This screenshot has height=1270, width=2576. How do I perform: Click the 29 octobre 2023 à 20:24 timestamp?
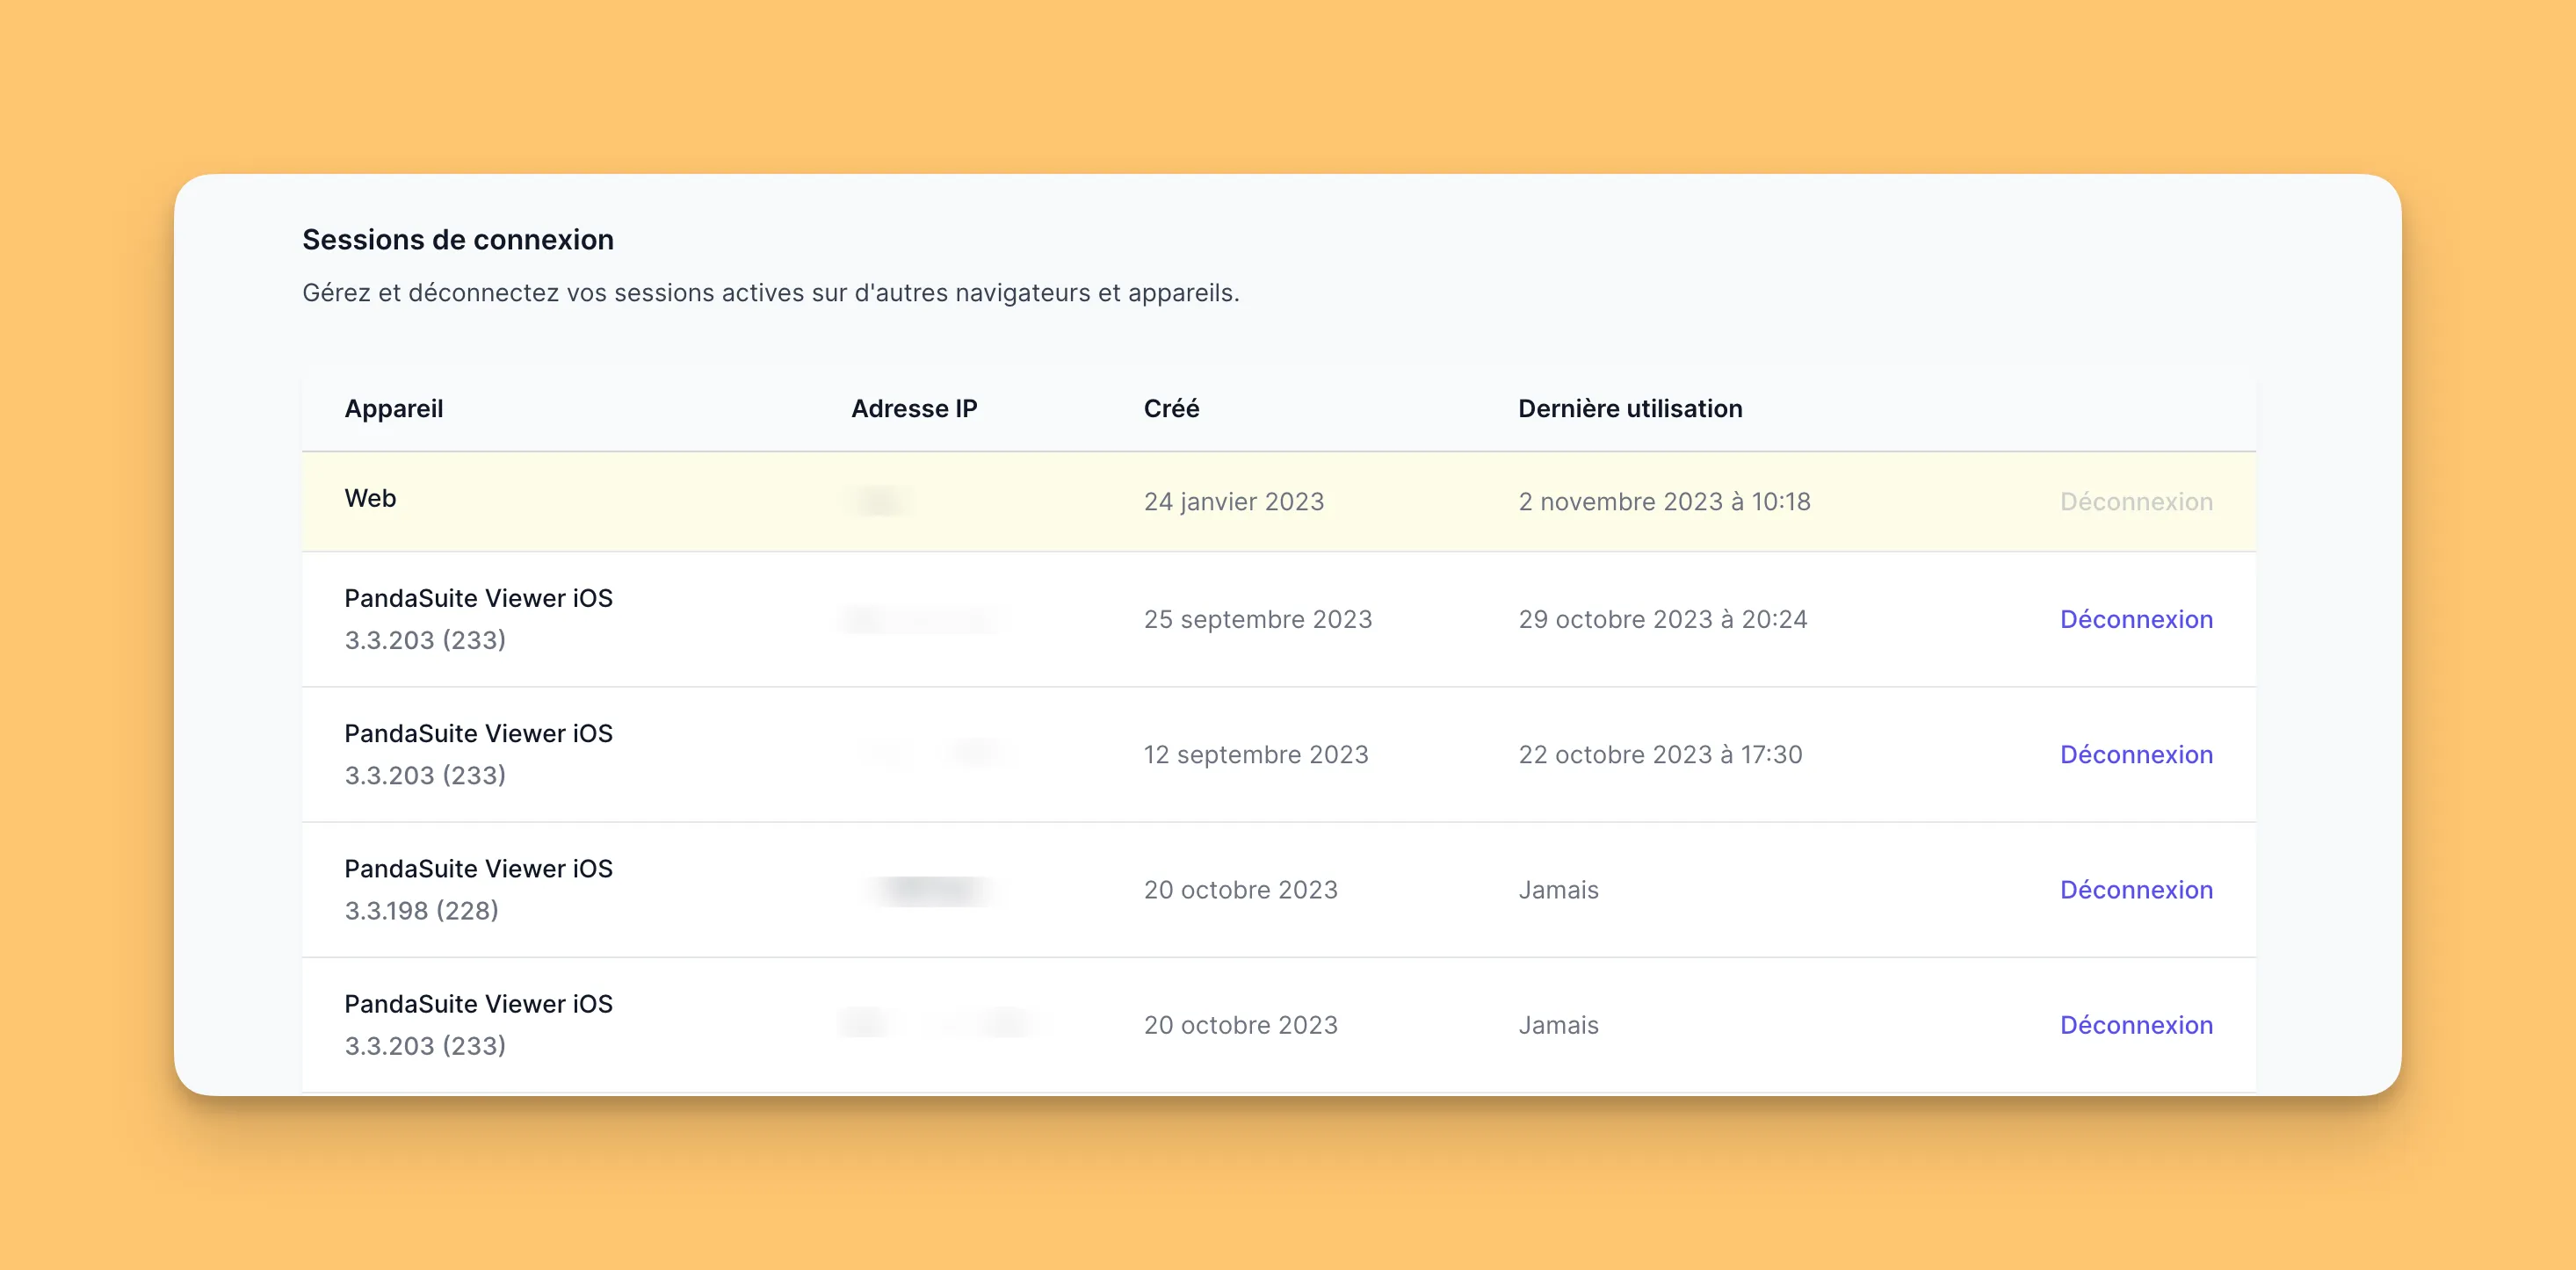[x=1662, y=619]
